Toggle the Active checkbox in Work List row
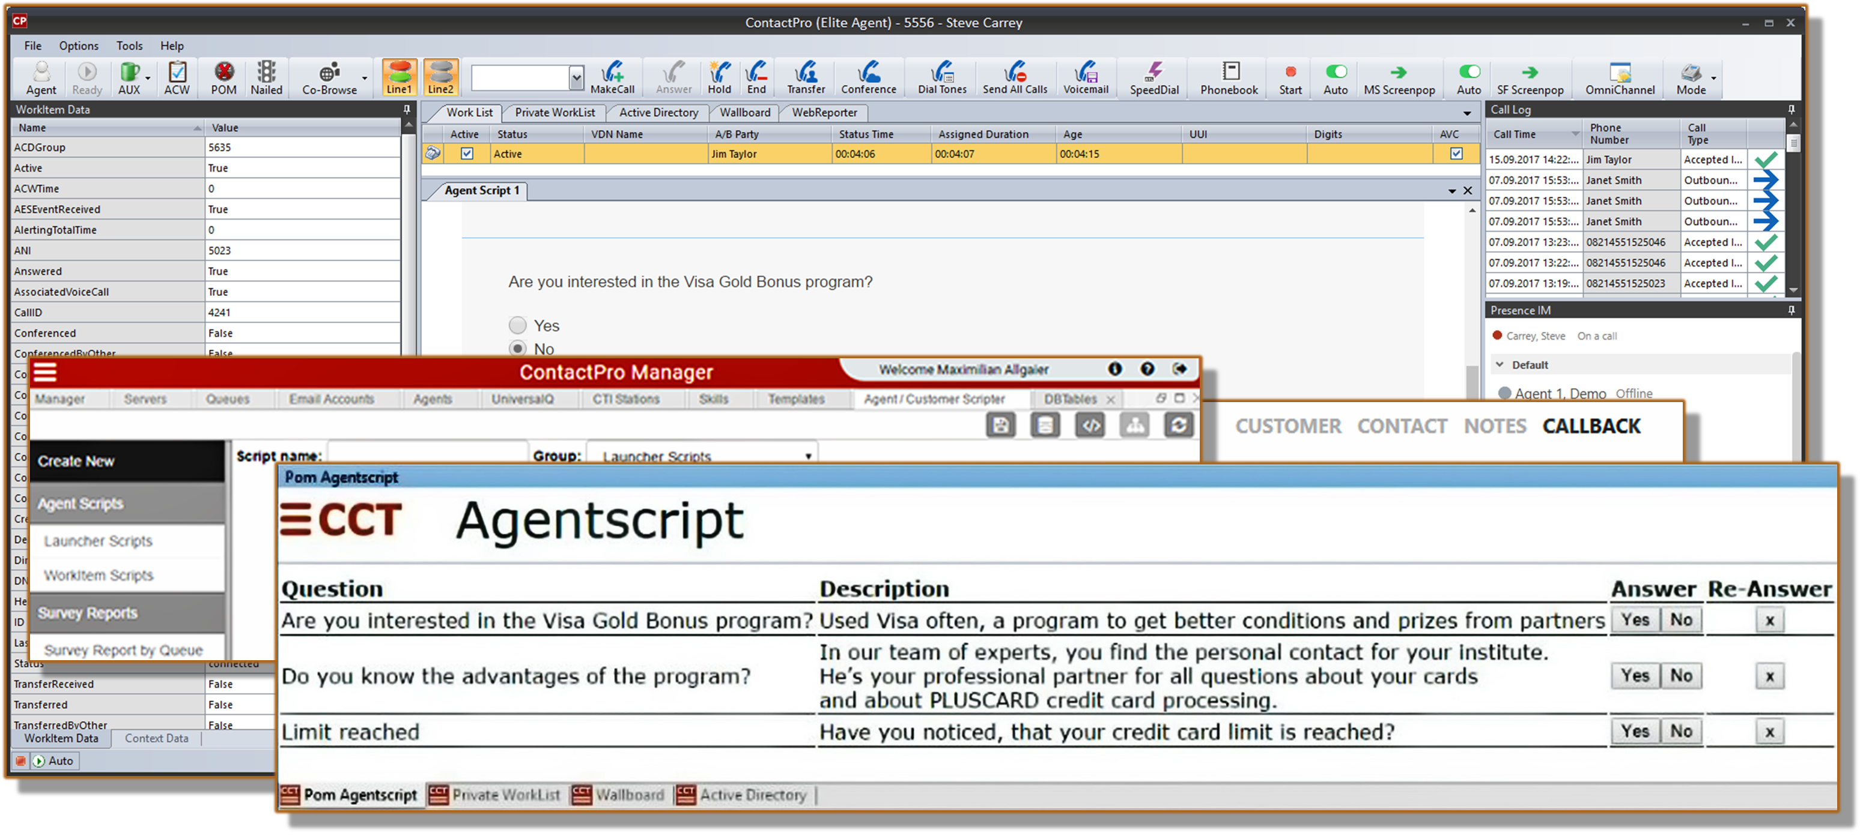 coord(467,154)
